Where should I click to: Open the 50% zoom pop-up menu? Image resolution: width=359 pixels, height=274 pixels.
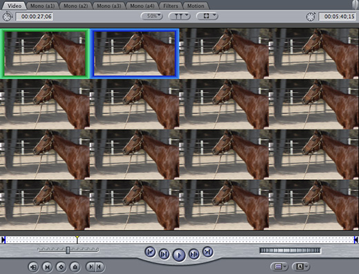pos(152,16)
